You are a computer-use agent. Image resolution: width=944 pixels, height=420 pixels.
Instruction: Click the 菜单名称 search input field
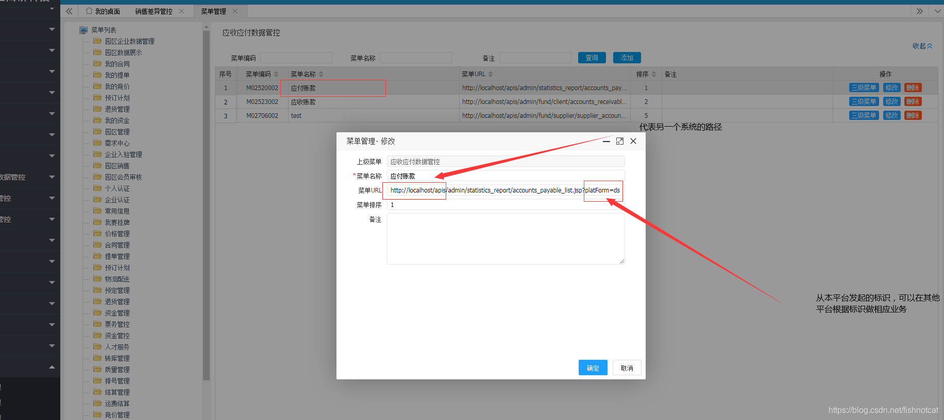(x=416, y=58)
